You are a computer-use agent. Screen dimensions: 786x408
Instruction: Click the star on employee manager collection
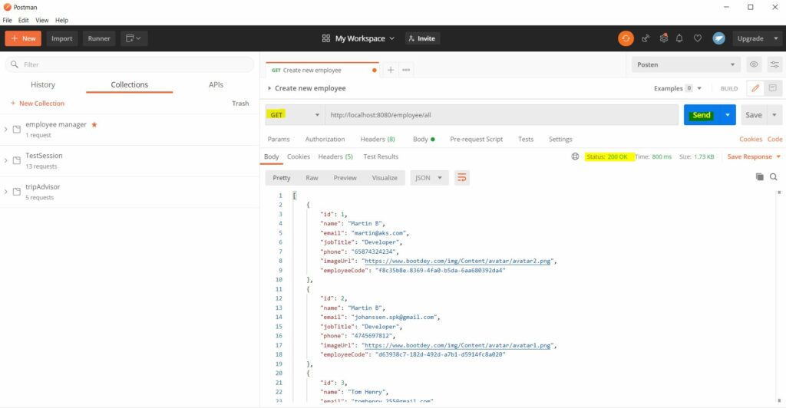click(94, 125)
